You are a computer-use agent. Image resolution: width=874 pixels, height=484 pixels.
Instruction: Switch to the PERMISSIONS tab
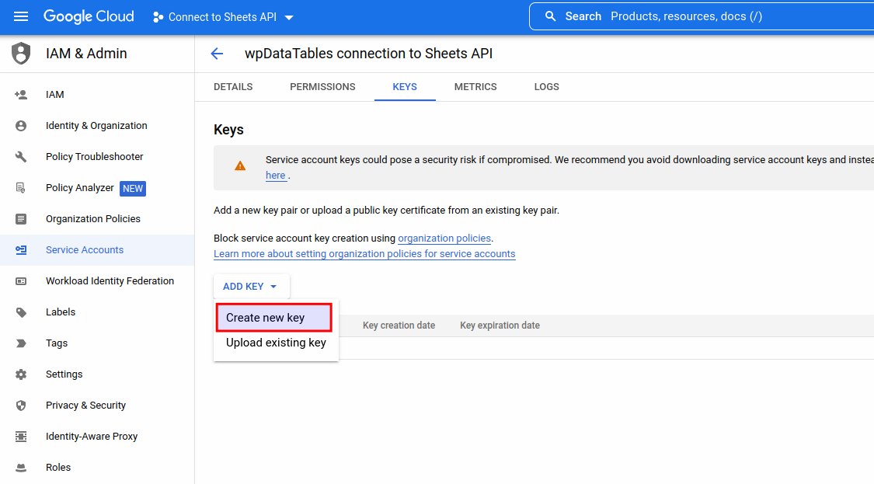pos(322,87)
